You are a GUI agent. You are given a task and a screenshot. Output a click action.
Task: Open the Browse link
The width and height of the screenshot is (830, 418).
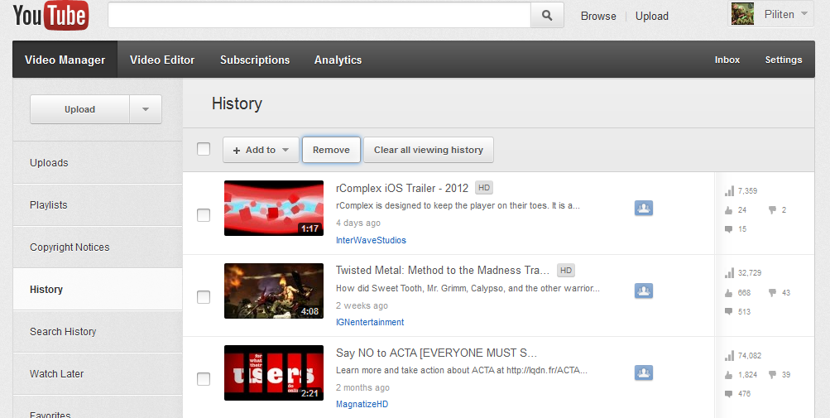pyautogui.click(x=598, y=16)
